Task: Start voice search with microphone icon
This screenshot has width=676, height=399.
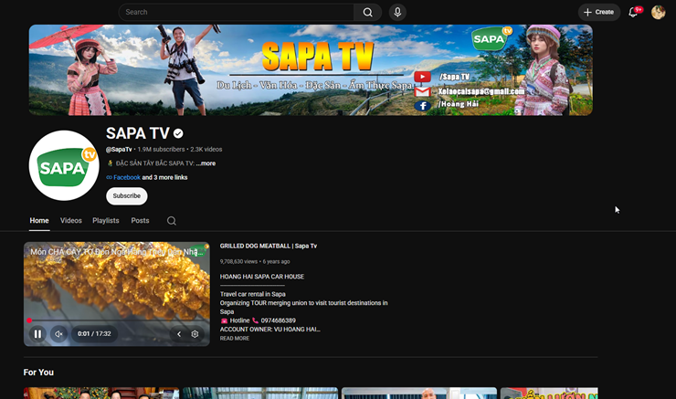Action: point(397,12)
